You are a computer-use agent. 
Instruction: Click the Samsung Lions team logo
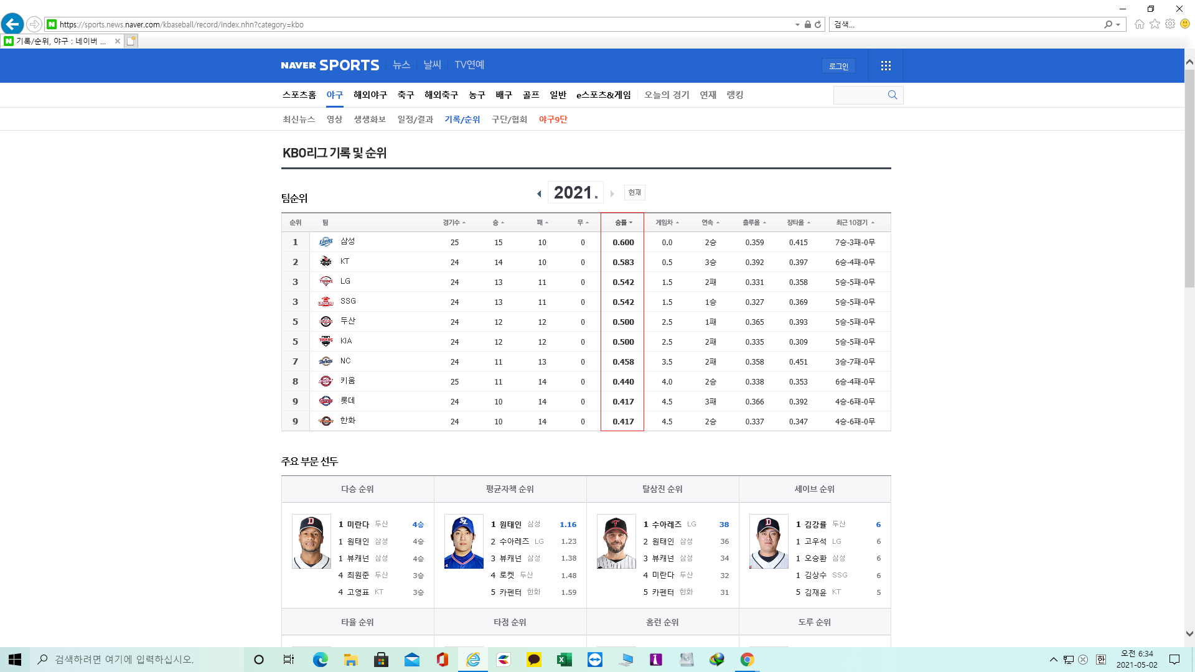click(x=326, y=242)
